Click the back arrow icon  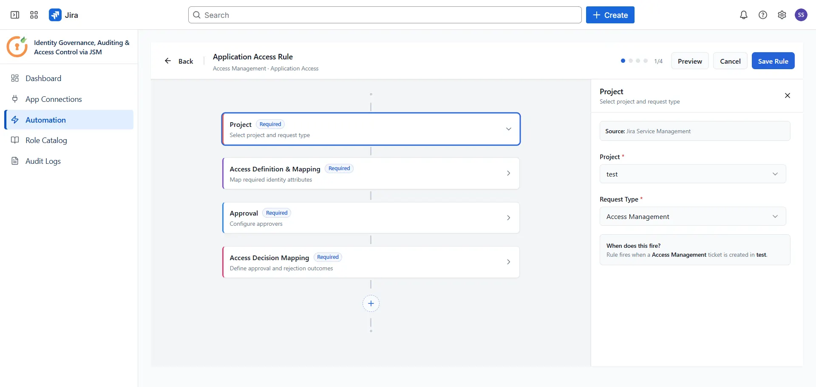tap(168, 61)
